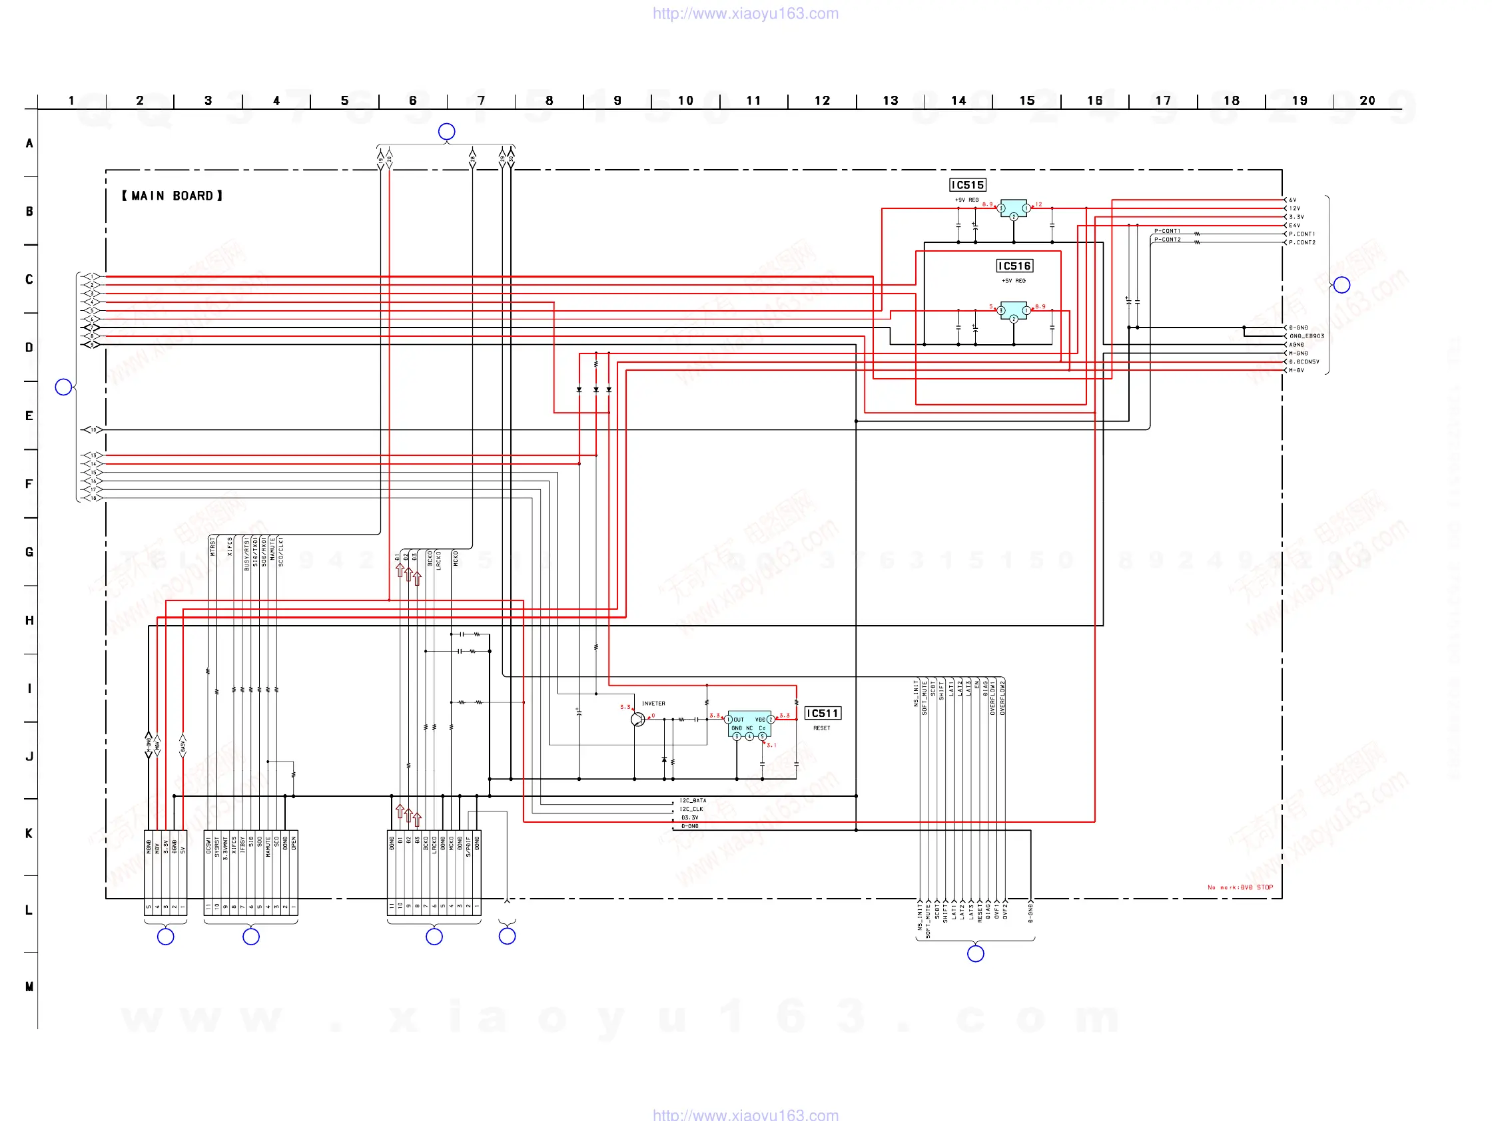Screen dimensions: 1492x1121
Task: Click column header number 10
Action: click(x=685, y=101)
